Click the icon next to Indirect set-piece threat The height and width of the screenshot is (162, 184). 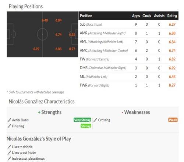pos(9,159)
